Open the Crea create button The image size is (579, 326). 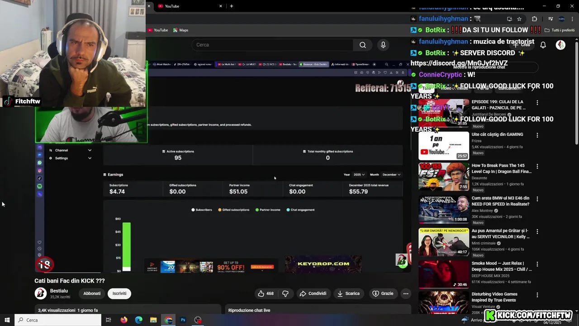521,45
